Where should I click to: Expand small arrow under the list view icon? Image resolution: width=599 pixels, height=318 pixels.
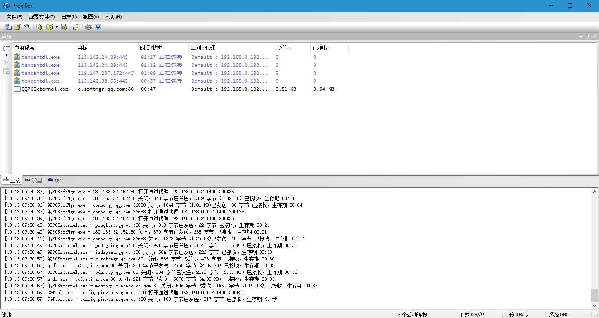6,55
